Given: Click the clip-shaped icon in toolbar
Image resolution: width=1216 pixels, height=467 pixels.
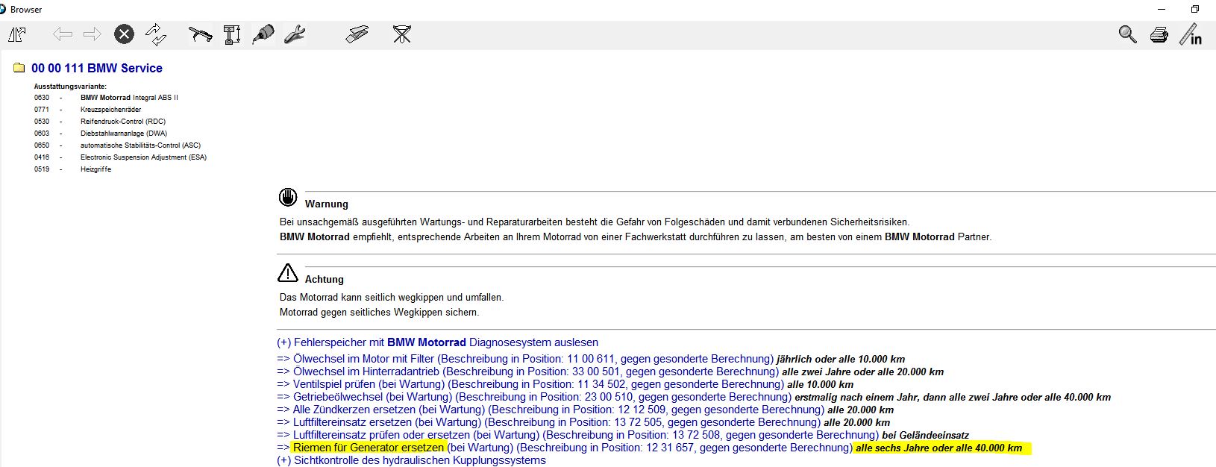Looking at the screenshot, I should [x=357, y=34].
